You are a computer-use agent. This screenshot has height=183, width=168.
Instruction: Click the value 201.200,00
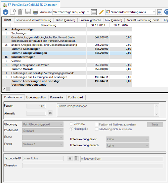coord(101,45)
